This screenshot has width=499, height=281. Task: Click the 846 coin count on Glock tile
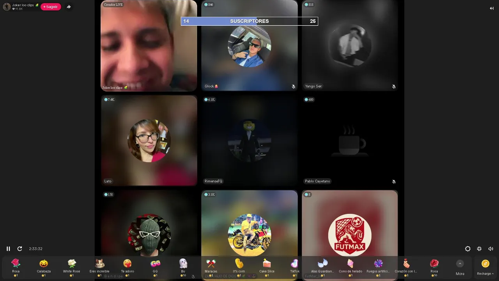point(209,5)
